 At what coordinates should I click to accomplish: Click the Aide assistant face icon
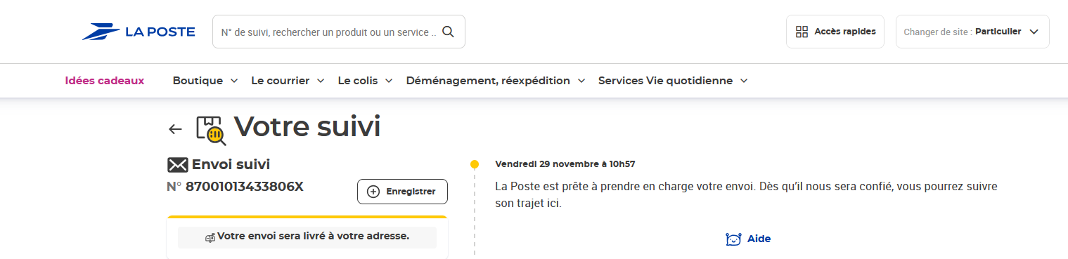tap(733, 239)
